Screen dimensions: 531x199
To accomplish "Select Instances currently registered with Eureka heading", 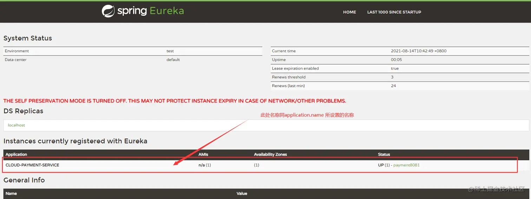I will (76, 141).
